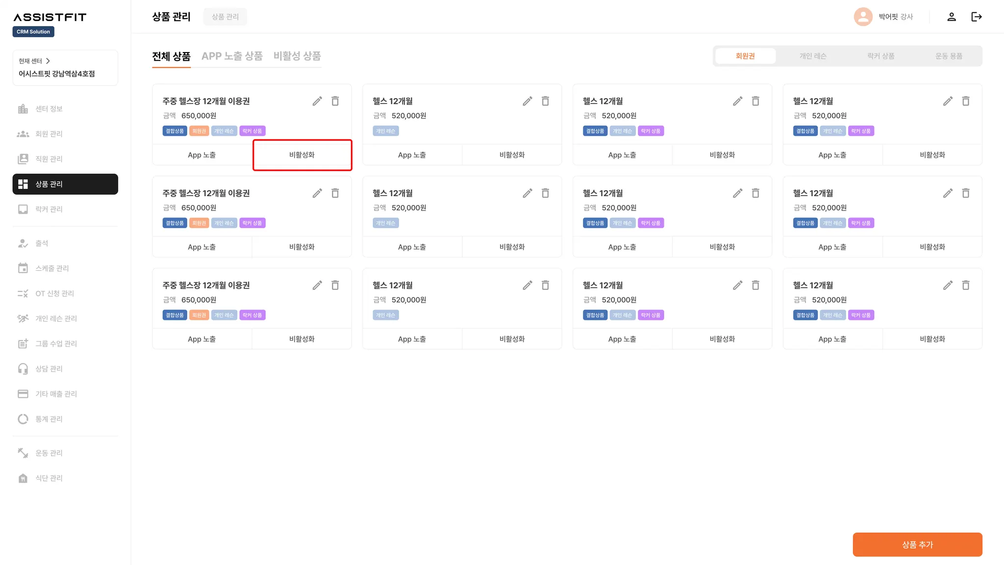The image size is (1004, 565).
Task: Toggle App 노출 on first 주중 헬스장 card
Action: click(201, 155)
